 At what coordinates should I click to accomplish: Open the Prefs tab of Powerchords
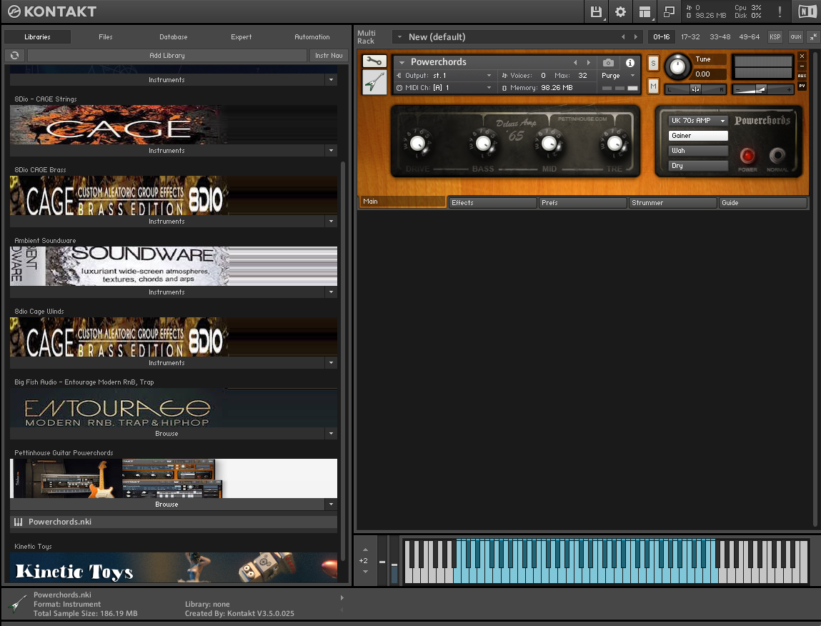[583, 203]
